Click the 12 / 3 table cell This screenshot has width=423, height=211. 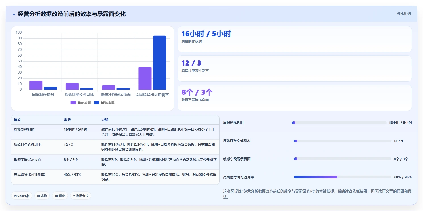68,144
